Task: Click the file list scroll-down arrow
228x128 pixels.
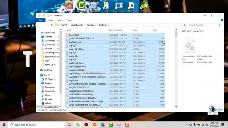Action: click(x=176, y=107)
